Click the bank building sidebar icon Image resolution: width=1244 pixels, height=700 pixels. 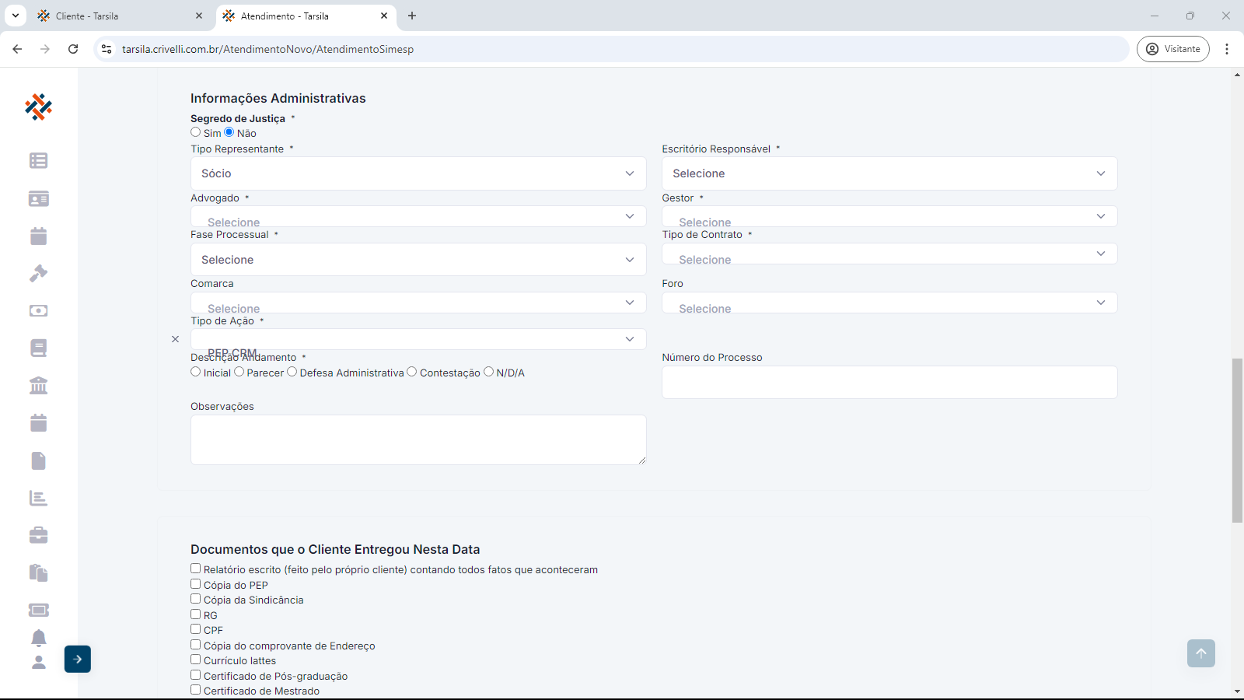pyautogui.click(x=38, y=386)
